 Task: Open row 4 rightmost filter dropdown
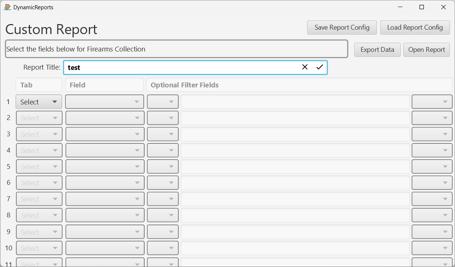[432, 150]
